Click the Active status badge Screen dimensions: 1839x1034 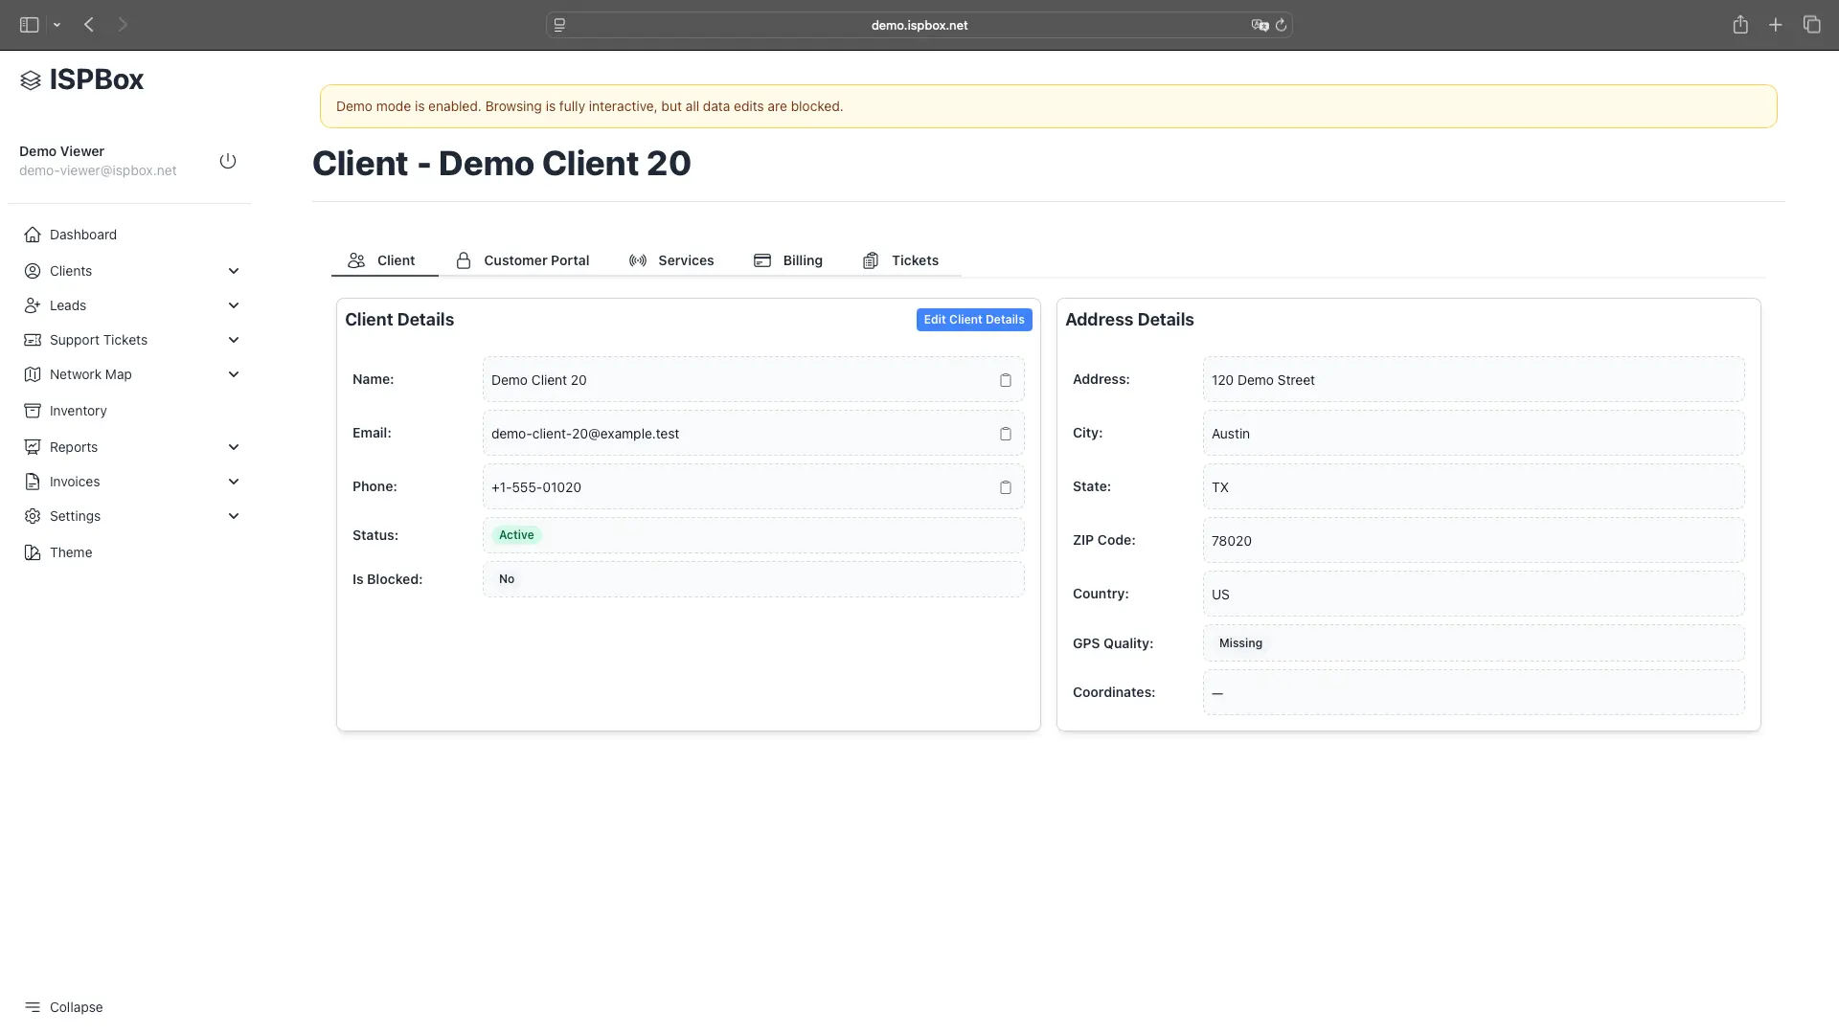pyautogui.click(x=516, y=535)
